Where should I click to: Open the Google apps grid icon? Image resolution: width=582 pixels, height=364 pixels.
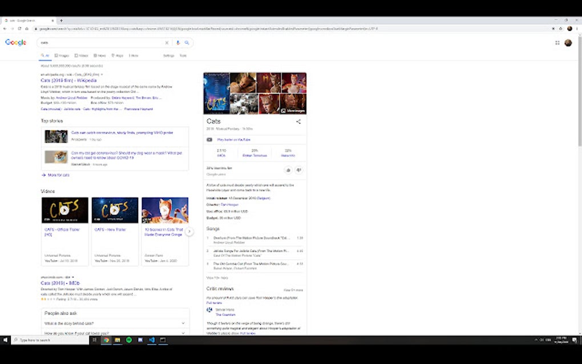[x=557, y=43]
